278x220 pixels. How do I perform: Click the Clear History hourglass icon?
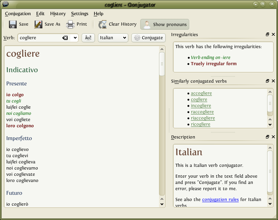point(103,24)
